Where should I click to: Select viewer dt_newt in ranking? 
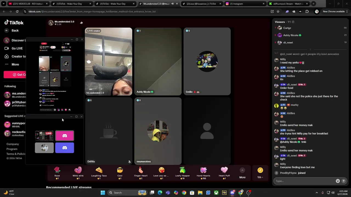(310, 43)
